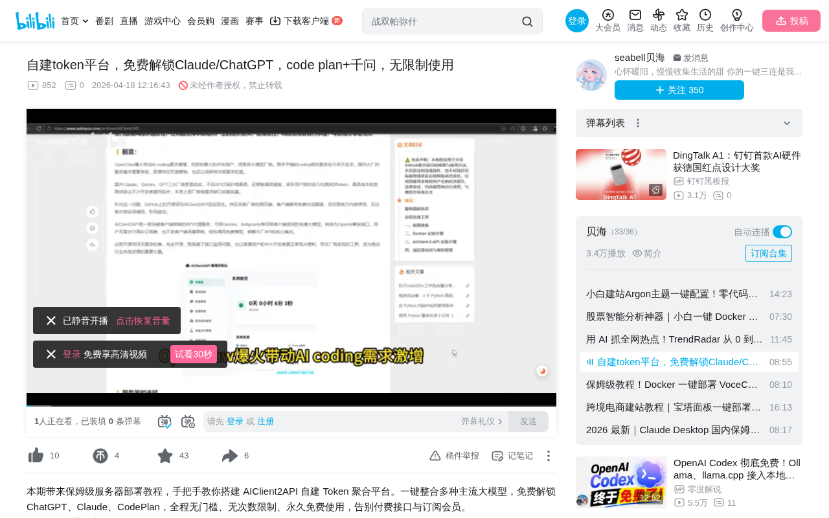Go to 直播 nav item
Viewport: 829px width, 518px height.
click(129, 21)
